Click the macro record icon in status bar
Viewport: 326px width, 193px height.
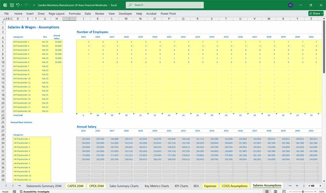click(14, 191)
